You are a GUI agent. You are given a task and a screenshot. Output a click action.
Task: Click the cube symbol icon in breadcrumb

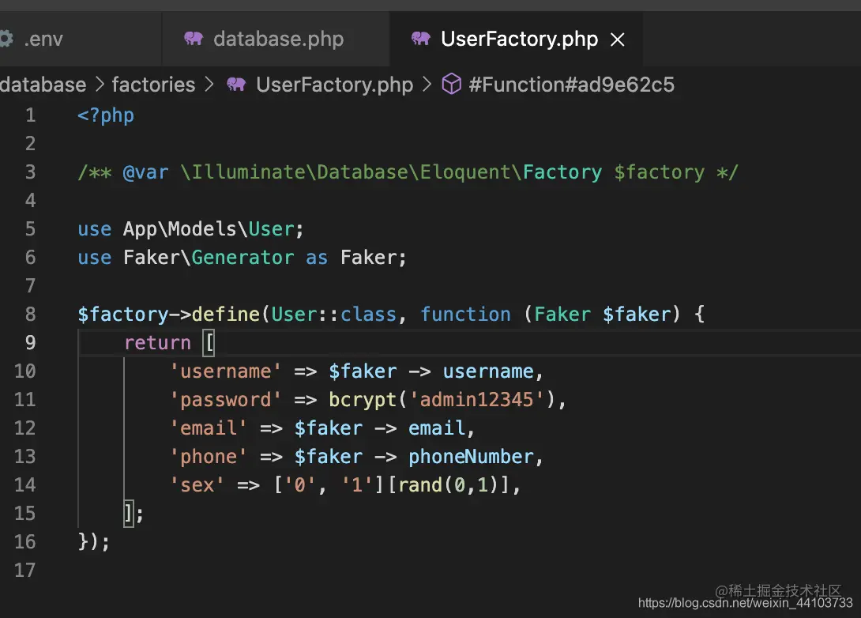(x=451, y=84)
